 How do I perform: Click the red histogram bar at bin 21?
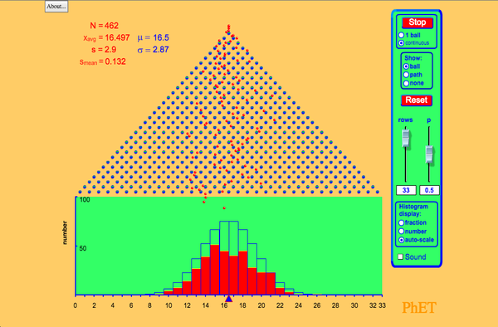[x=271, y=284]
